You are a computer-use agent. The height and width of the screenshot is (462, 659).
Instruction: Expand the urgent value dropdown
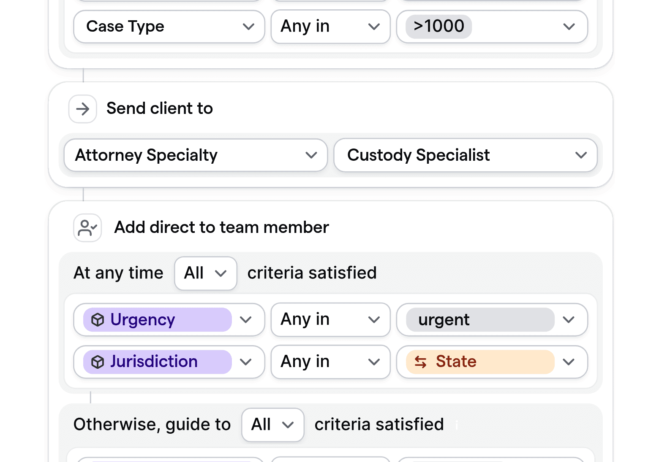point(491,319)
